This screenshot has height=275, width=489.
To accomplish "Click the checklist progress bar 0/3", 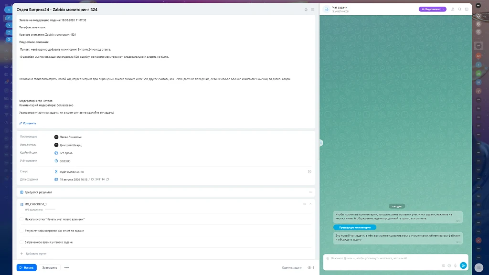I will (50, 210).
